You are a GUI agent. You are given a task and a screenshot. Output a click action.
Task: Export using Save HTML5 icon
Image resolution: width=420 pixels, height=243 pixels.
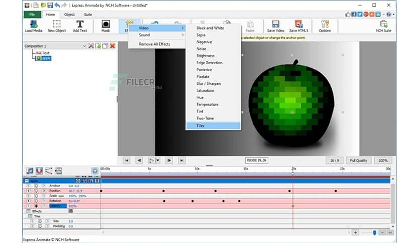pyautogui.click(x=298, y=26)
